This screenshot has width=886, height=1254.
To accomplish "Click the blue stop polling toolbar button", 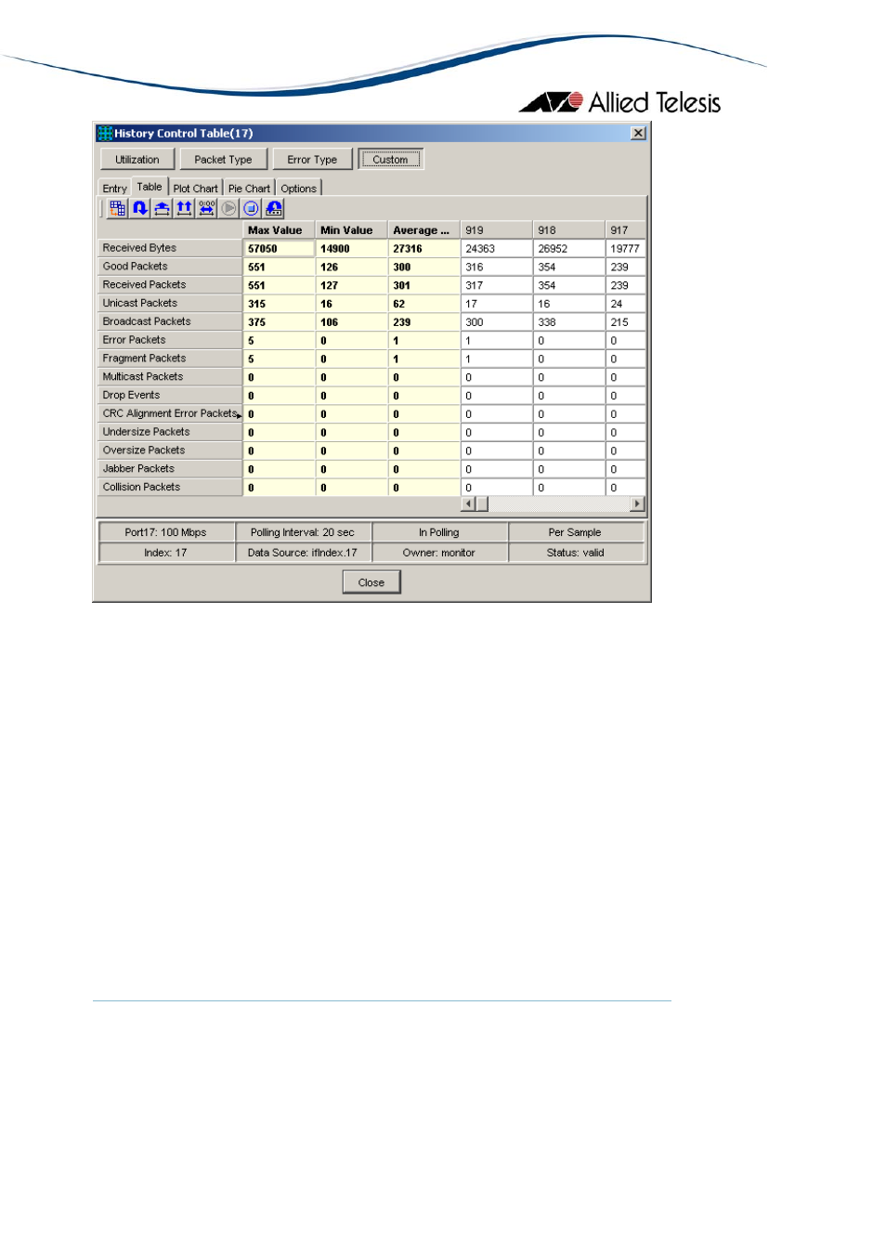I will tap(251, 208).
